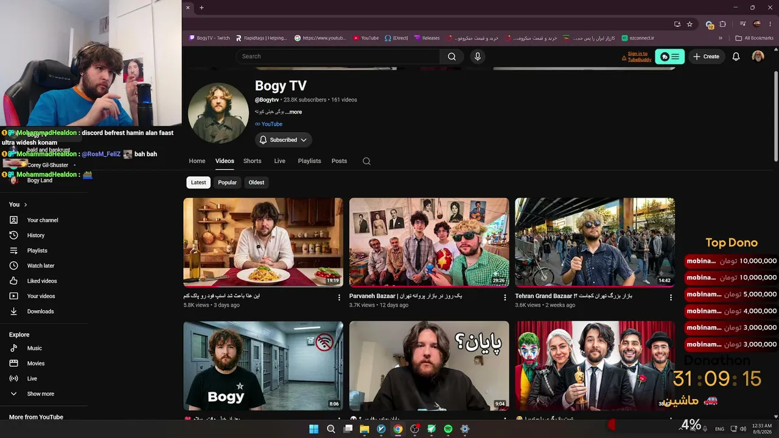Open the Create dropdown button
779x438 pixels.
pyautogui.click(x=706, y=57)
